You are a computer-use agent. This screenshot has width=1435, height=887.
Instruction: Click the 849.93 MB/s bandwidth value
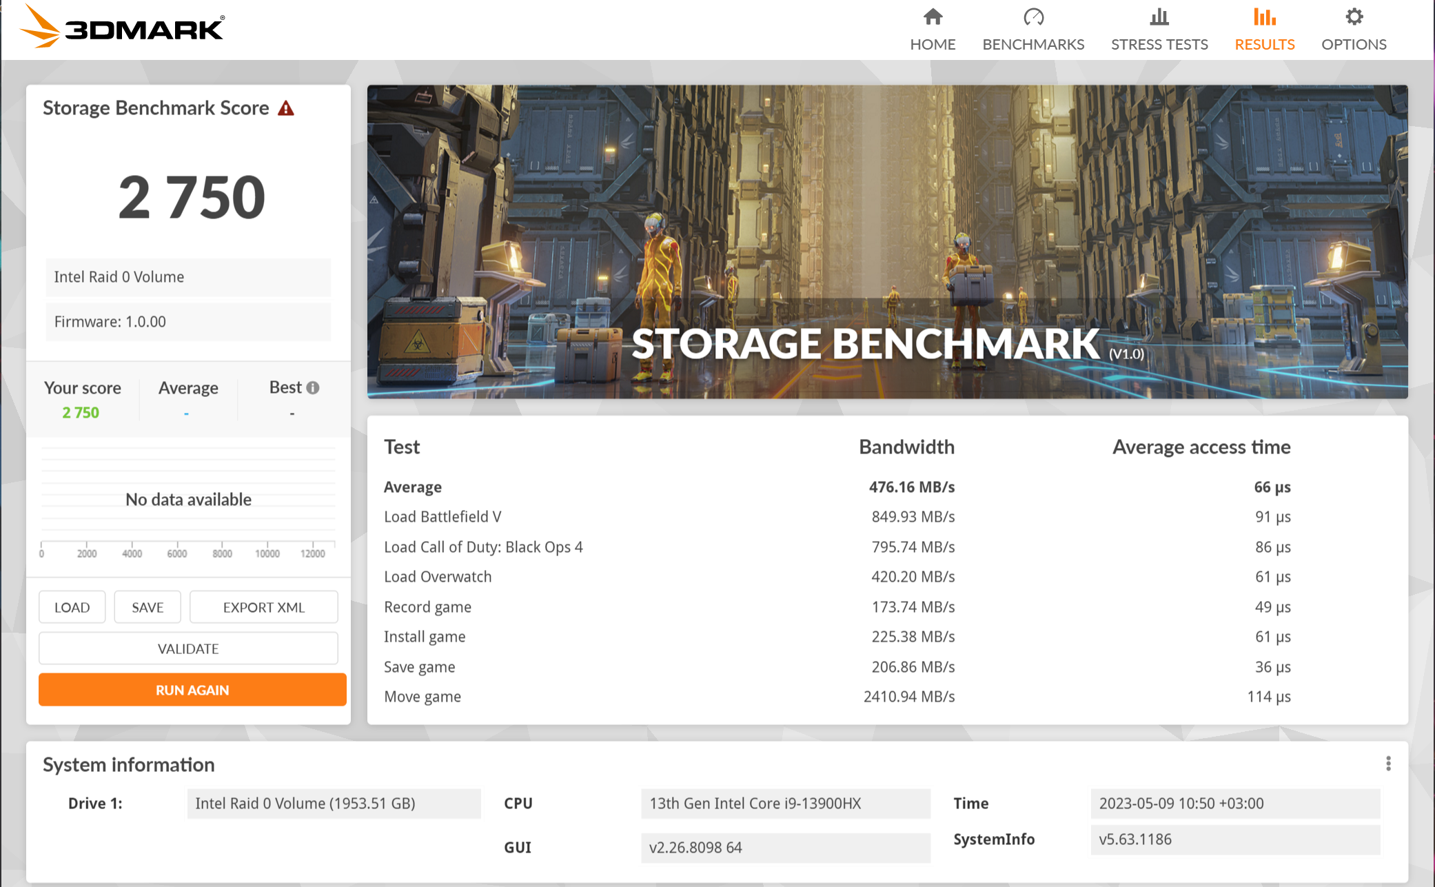coord(913,517)
